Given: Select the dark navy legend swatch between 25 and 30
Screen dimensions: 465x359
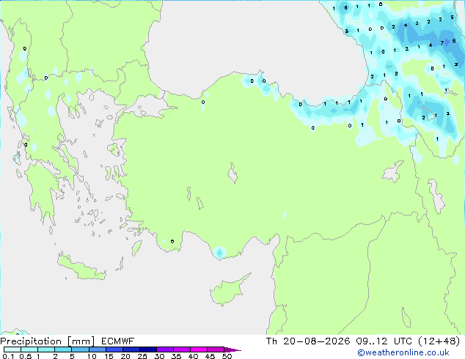Looking at the screenshot, I should point(148,349).
